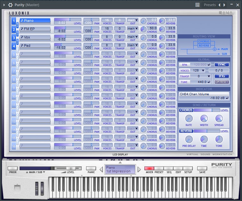242x201 pixels.
Task: Click the IFXs button
Action: point(222,76)
